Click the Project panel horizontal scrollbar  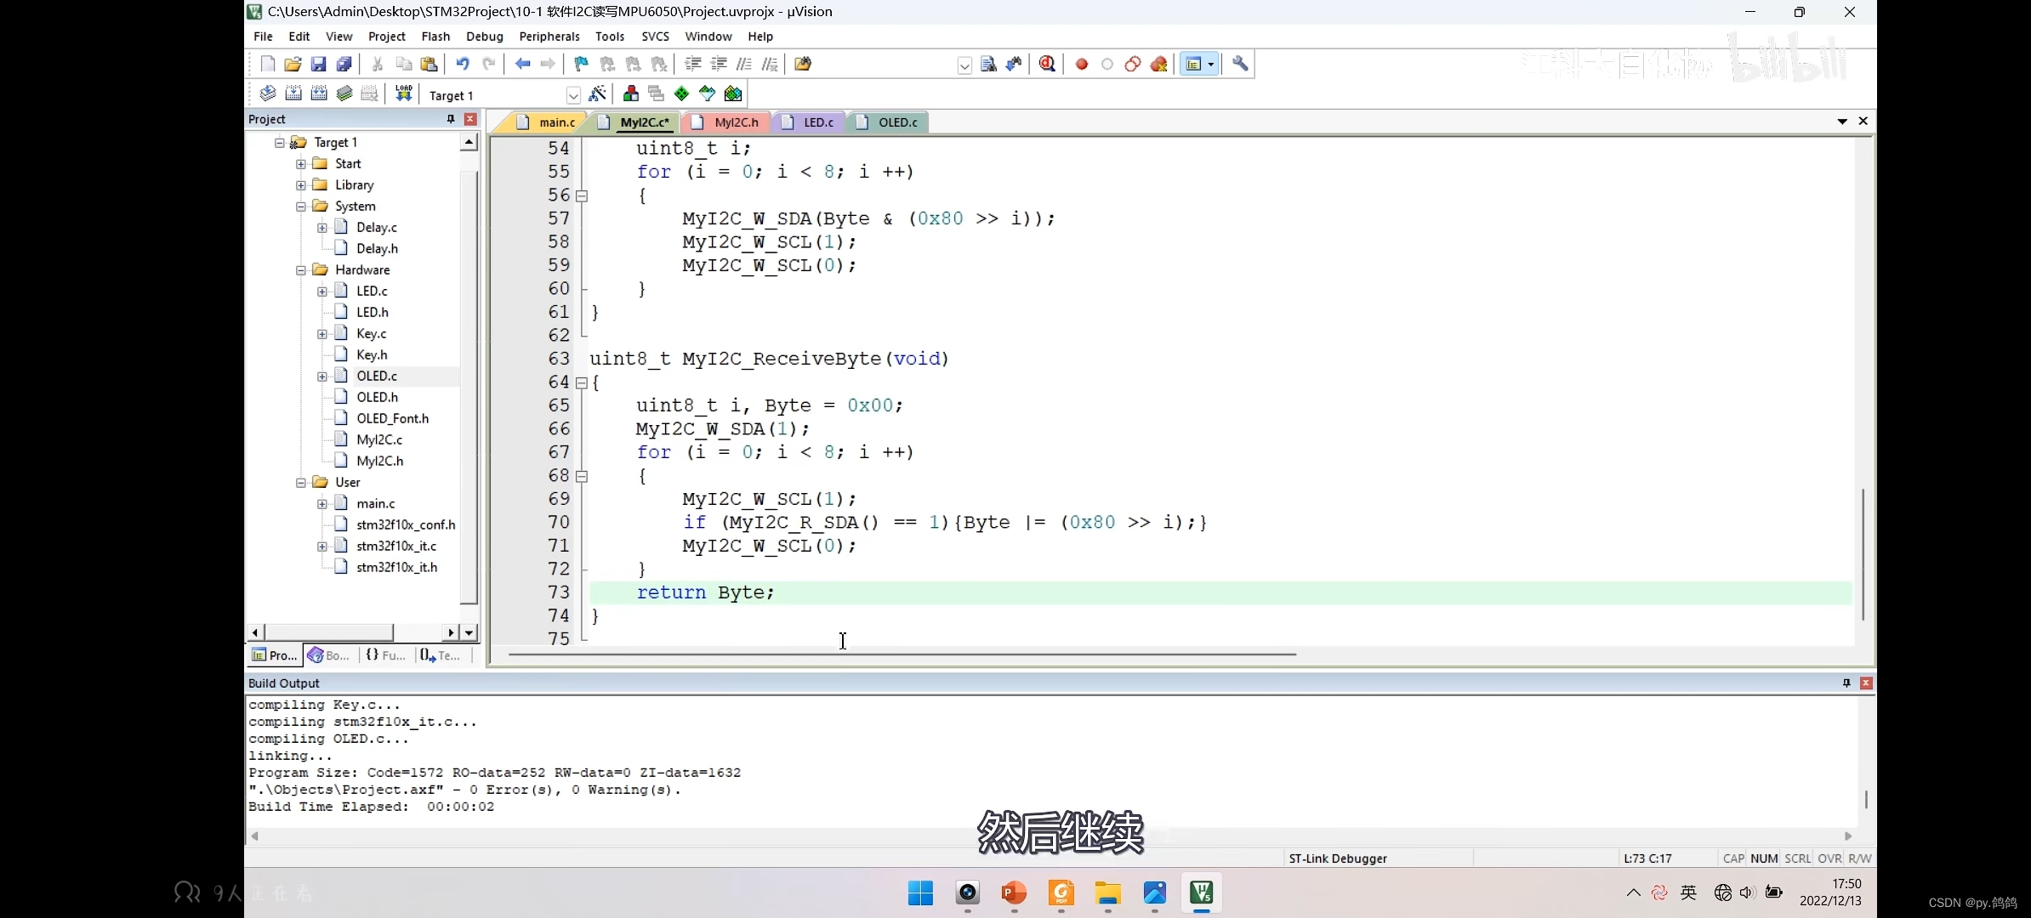point(328,632)
